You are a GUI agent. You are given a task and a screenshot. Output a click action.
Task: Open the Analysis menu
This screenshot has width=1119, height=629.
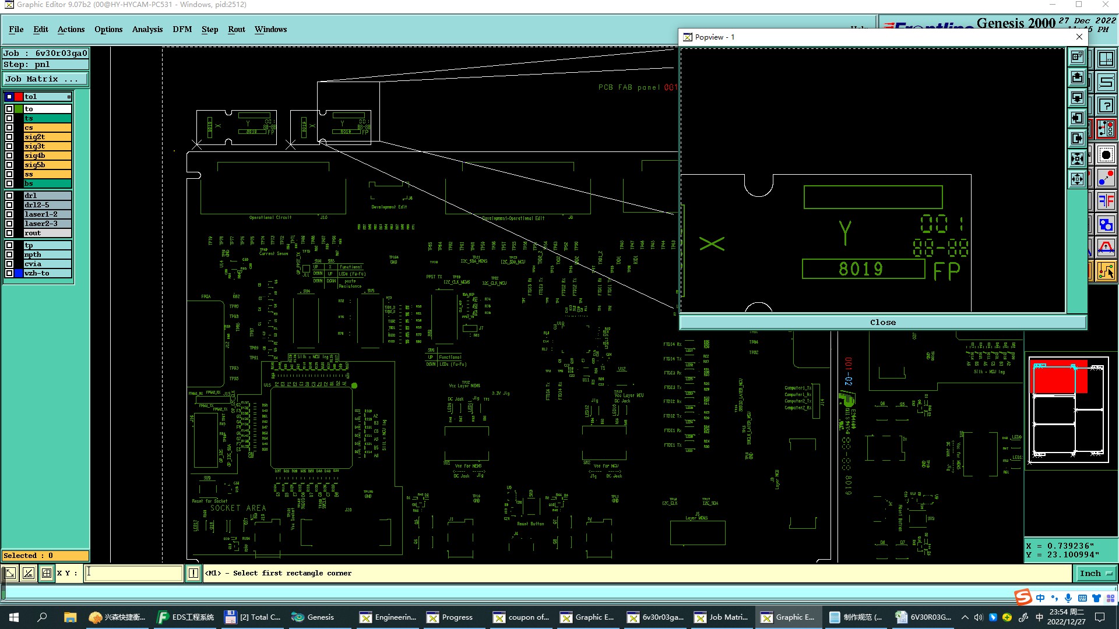tap(147, 29)
